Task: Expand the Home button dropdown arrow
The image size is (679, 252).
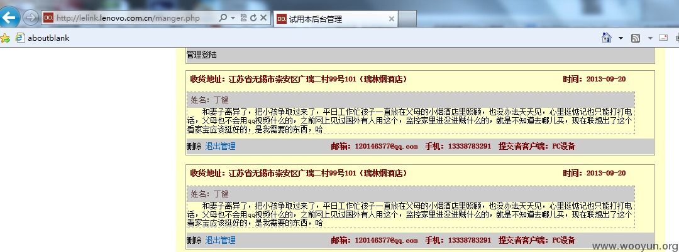Action: (x=621, y=38)
